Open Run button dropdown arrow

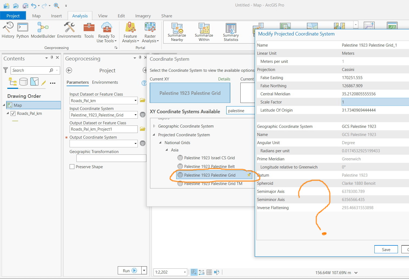pyautogui.click(x=144, y=270)
